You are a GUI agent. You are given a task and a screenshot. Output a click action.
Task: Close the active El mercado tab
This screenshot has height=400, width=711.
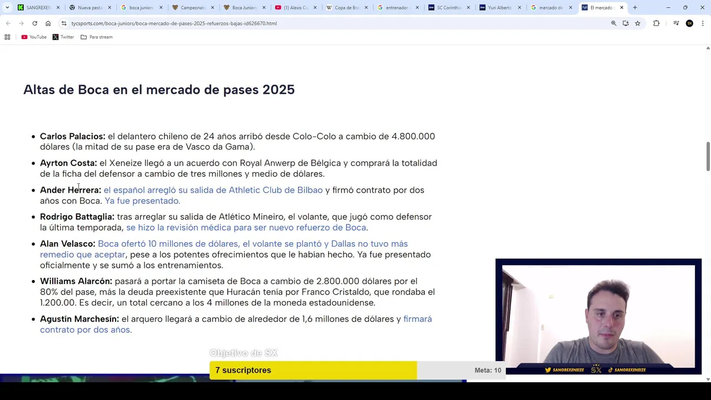(x=622, y=8)
